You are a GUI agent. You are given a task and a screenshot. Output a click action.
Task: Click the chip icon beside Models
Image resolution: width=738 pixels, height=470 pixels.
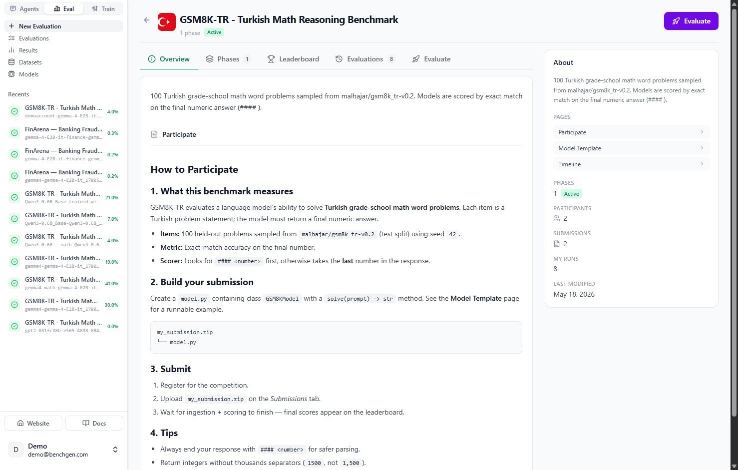[11, 74]
